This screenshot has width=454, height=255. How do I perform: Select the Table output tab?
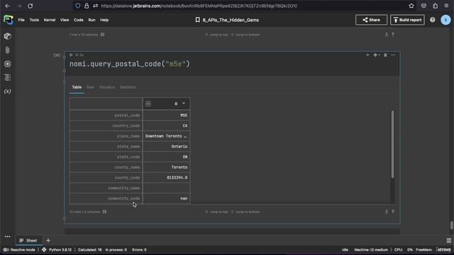pyautogui.click(x=77, y=87)
